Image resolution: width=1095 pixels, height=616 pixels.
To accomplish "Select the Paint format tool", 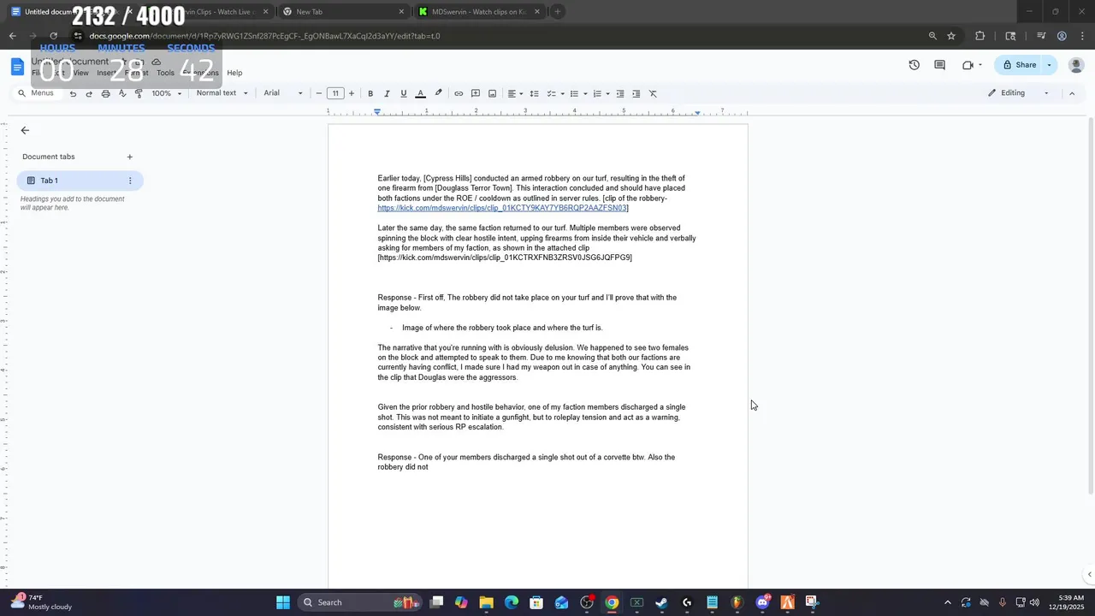I will [139, 93].
